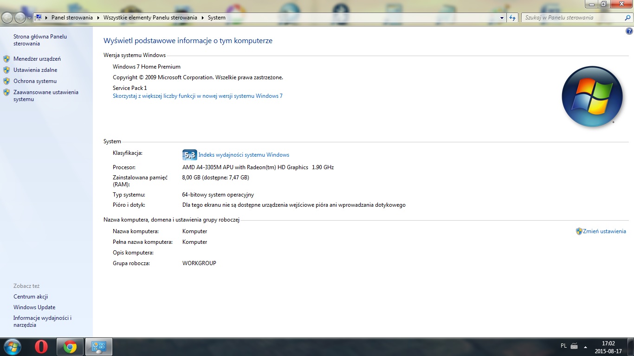Viewport: 634px width, 356px height.
Task: Click the PL language indicator in tray
Action: point(563,346)
